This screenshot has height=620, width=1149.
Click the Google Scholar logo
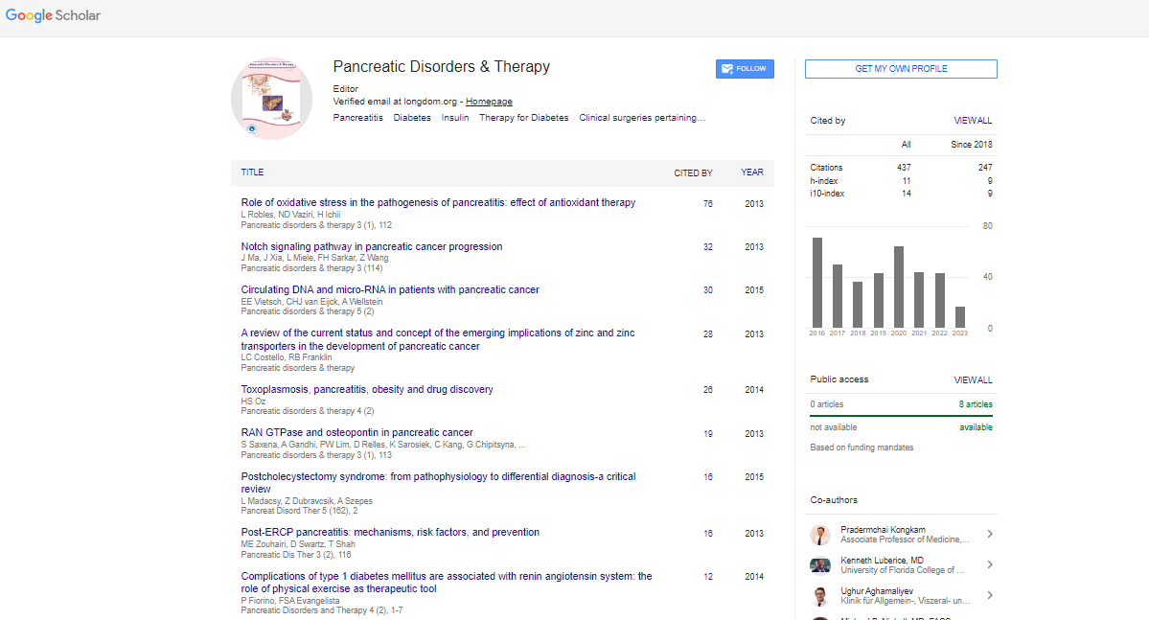pyautogui.click(x=53, y=15)
